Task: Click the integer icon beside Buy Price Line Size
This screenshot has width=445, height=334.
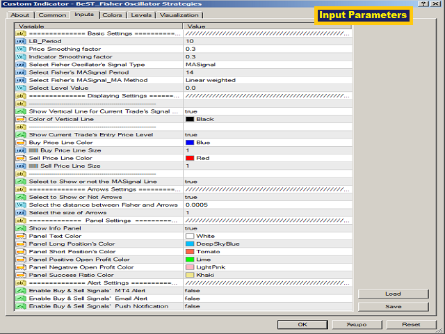Action: (21, 150)
